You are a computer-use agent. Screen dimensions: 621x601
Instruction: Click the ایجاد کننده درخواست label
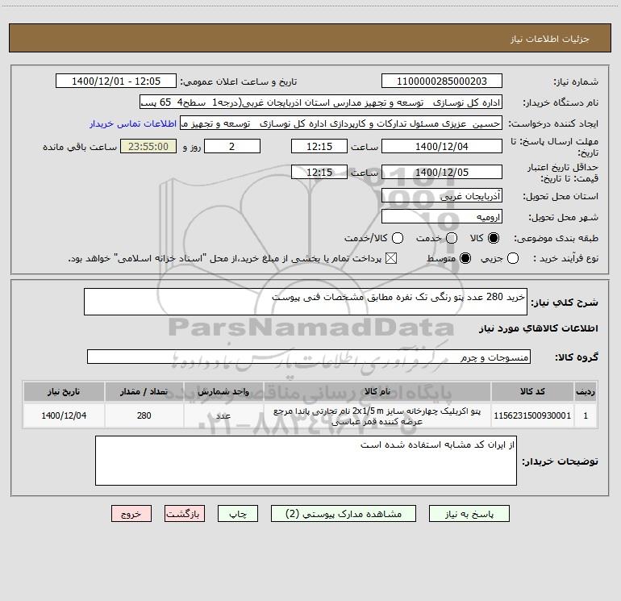[553, 123]
